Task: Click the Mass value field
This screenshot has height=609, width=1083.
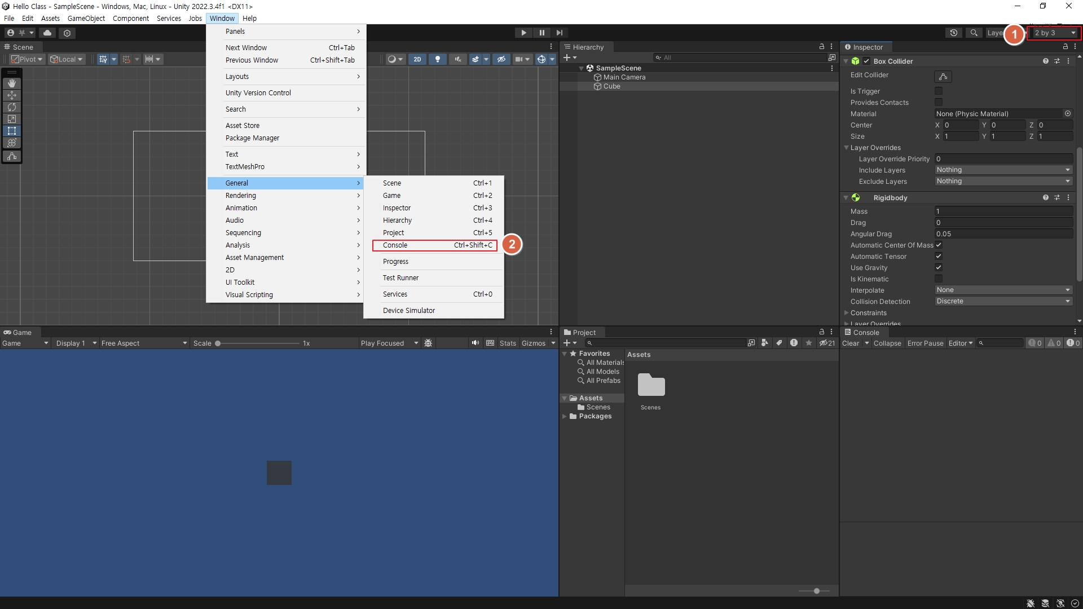Action: coord(1003,211)
